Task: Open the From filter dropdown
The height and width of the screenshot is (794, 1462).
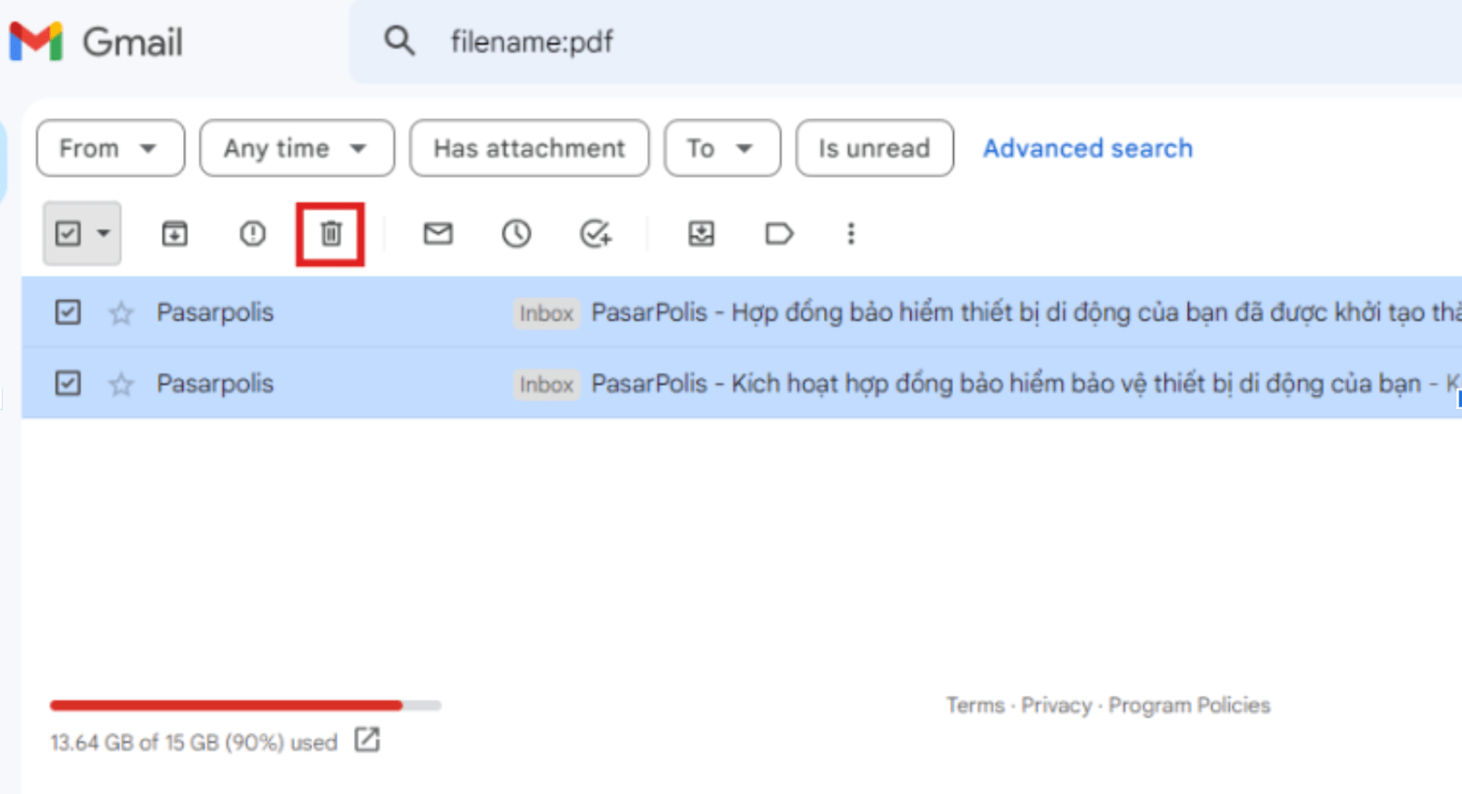Action: point(110,148)
